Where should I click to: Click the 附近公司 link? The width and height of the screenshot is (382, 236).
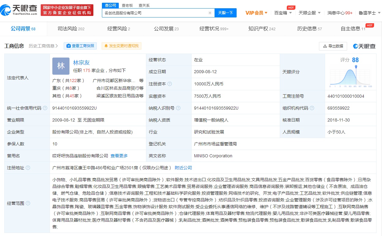(x=183, y=168)
